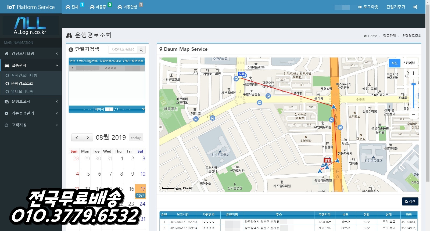Viewport: 430px width, 231px height.
Task: Click the 이동중 car icon in top bar
Action: point(92,7)
